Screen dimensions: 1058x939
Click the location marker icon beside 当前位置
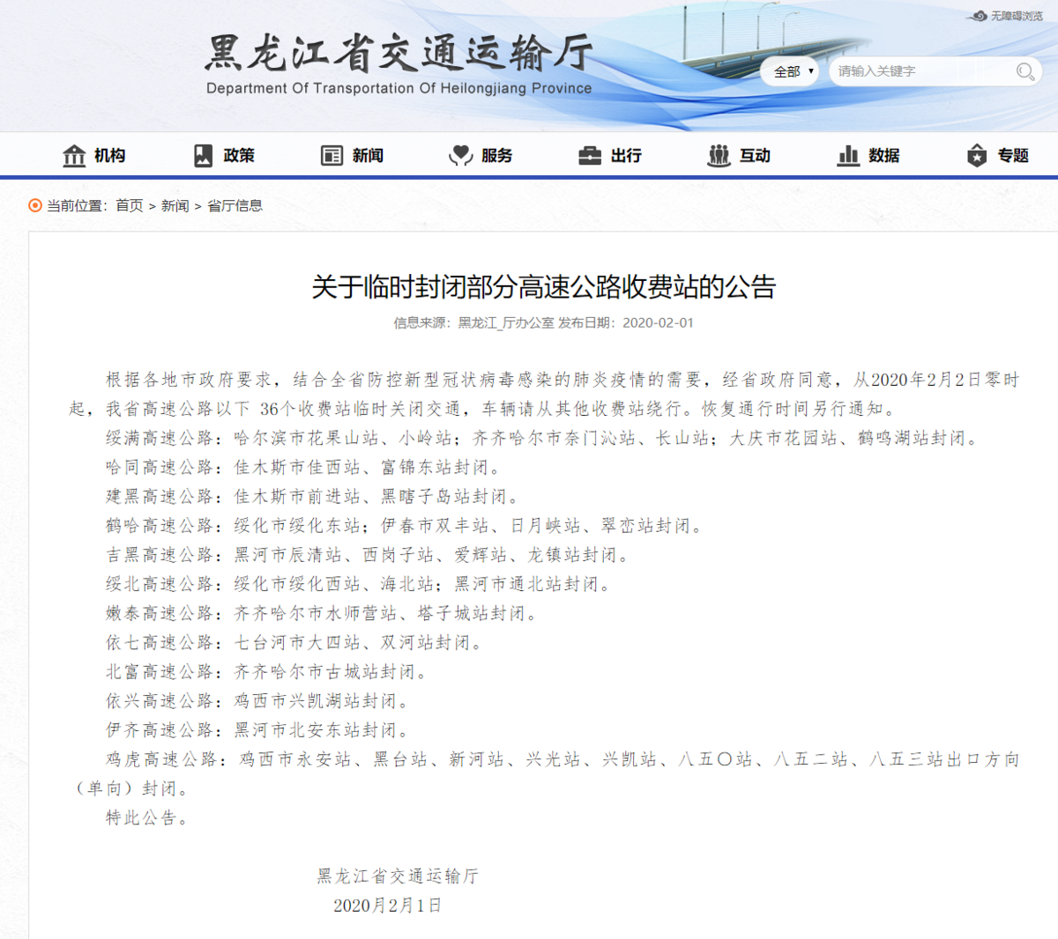click(35, 205)
